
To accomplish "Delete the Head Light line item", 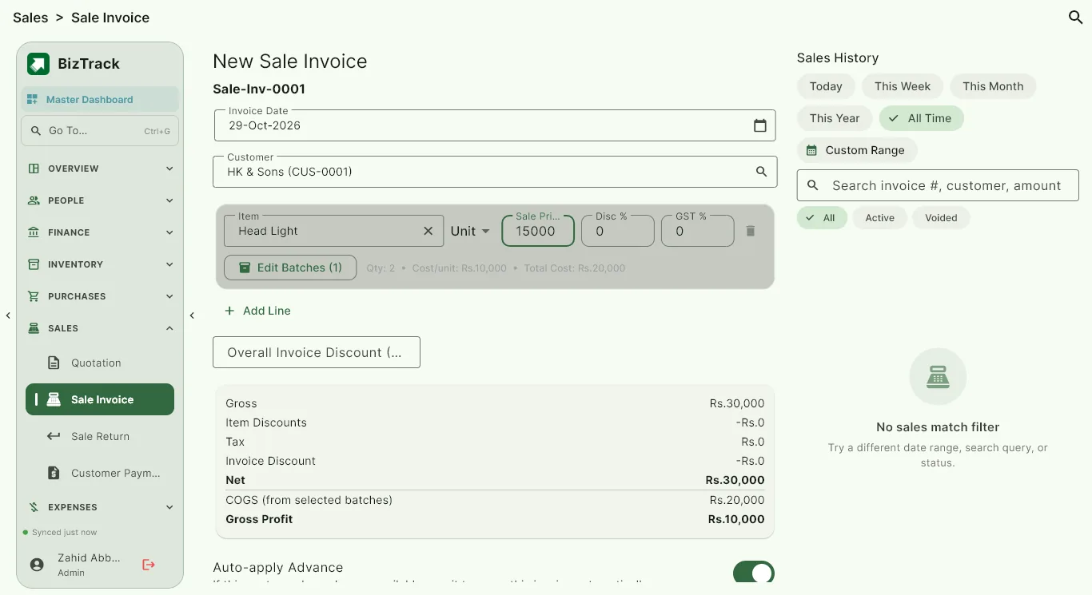I will 750,231.
